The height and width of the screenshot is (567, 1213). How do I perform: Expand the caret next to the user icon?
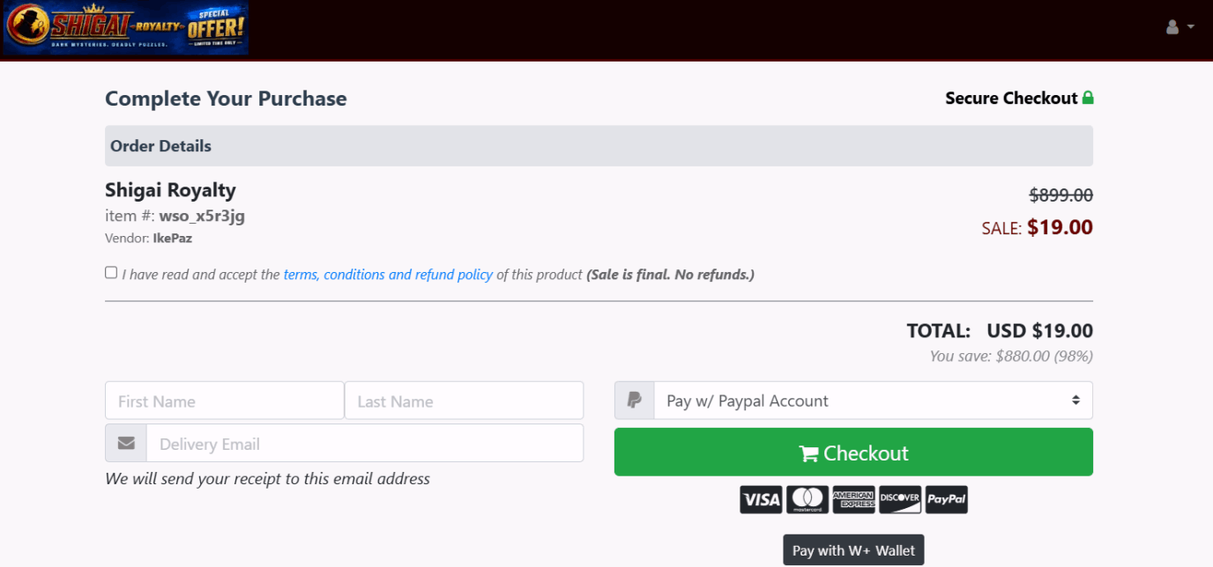coord(1191,27)
